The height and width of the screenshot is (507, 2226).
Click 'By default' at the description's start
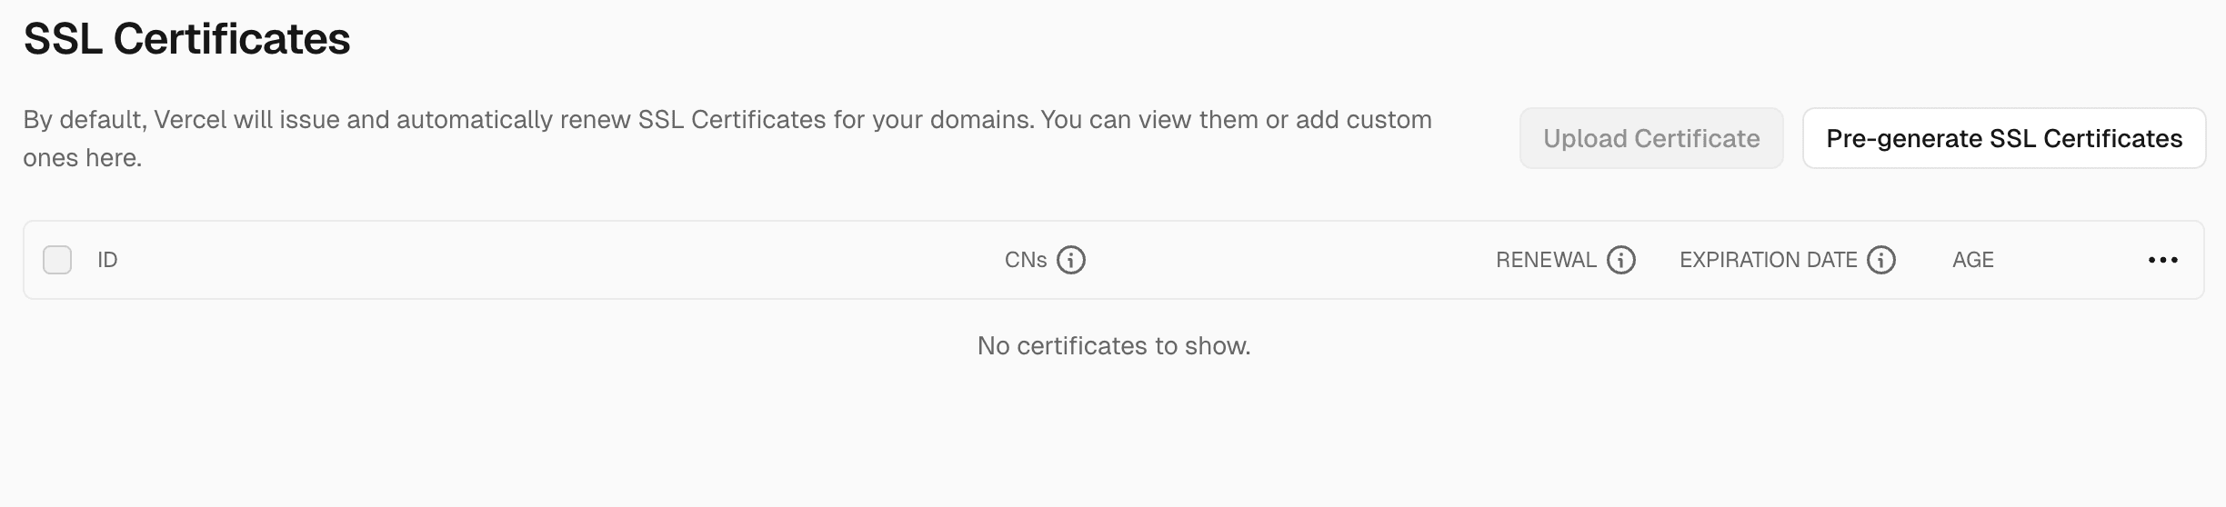[x=82, y=120]
